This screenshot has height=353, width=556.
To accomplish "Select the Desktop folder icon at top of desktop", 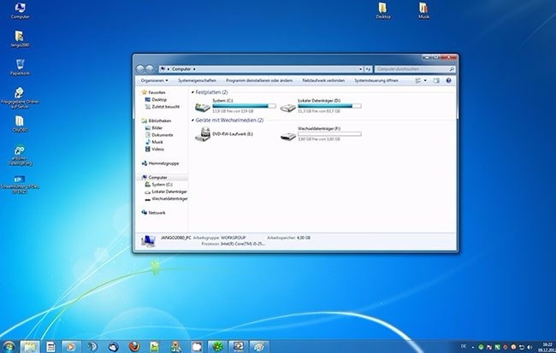I will coord(383,10).
